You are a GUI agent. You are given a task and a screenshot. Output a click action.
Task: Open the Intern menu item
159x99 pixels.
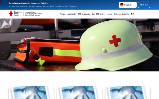(x=110, y=14)
